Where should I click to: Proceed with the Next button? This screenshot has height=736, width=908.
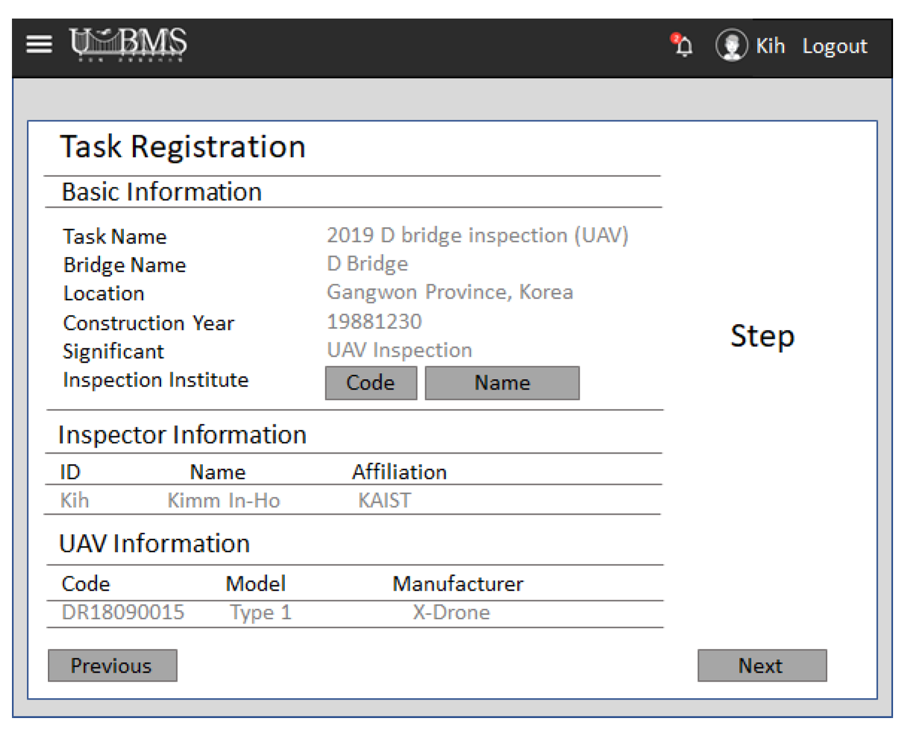pos(761,665)
